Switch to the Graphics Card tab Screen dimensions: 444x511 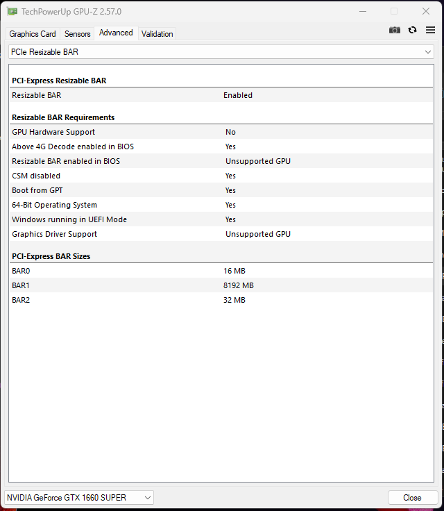point(33,34)
